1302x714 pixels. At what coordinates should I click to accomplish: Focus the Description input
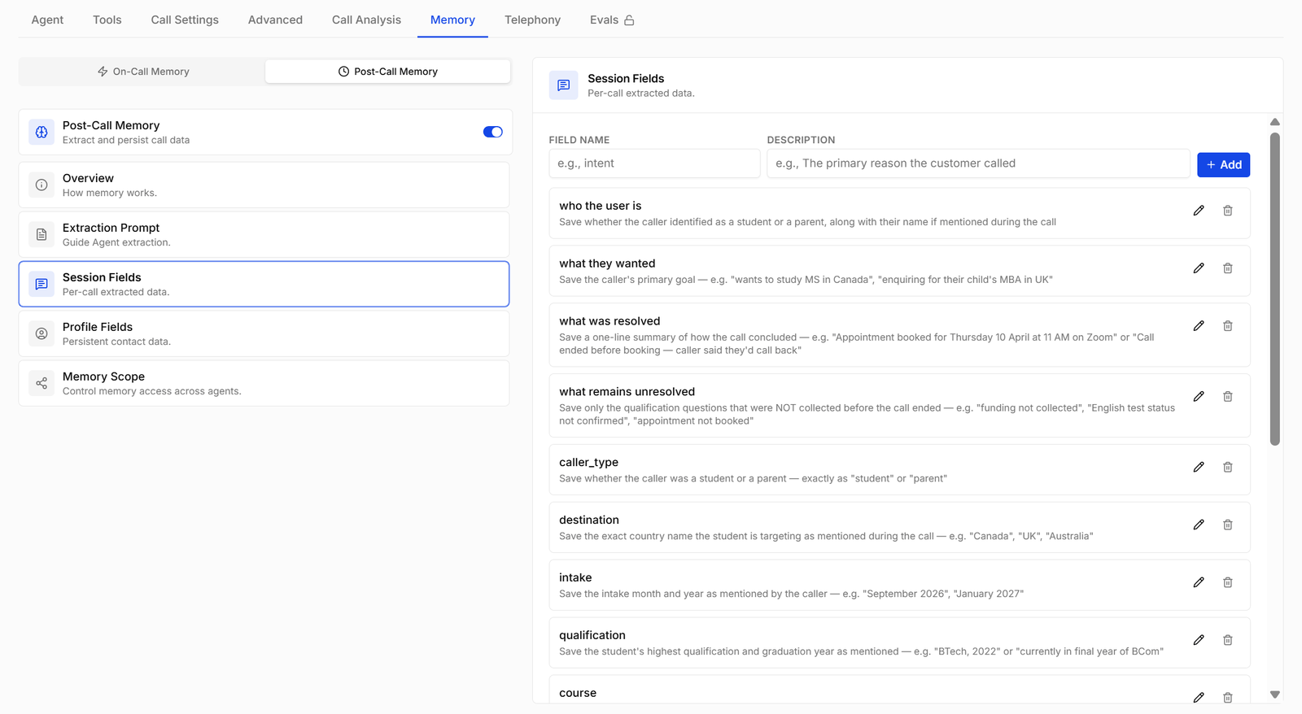pyautogui.click(x=978, y=163)
